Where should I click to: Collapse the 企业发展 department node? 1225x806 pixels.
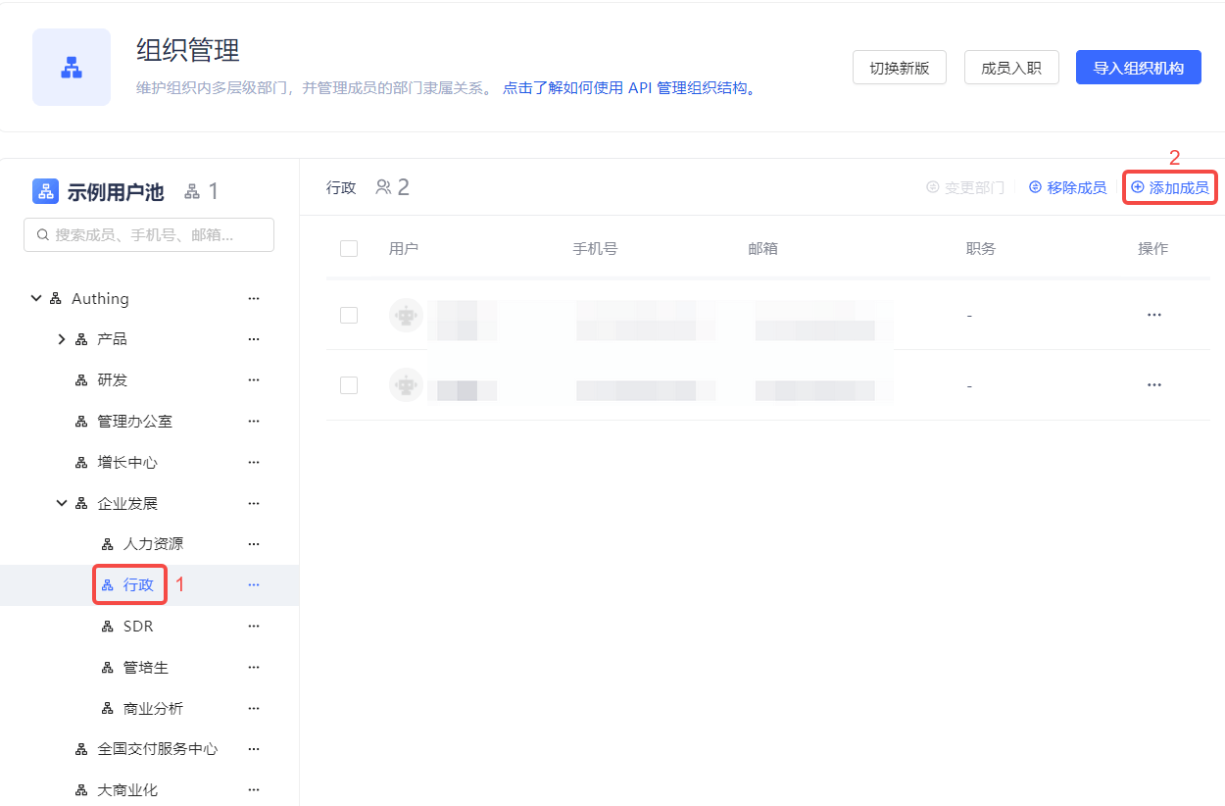point(62,504)
